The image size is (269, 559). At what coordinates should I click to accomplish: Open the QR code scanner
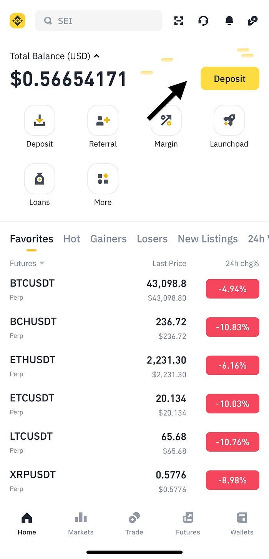click(178, 21)
